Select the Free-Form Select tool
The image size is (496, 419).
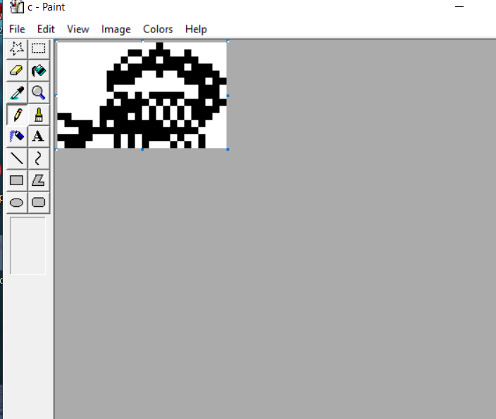click(17, 49)
